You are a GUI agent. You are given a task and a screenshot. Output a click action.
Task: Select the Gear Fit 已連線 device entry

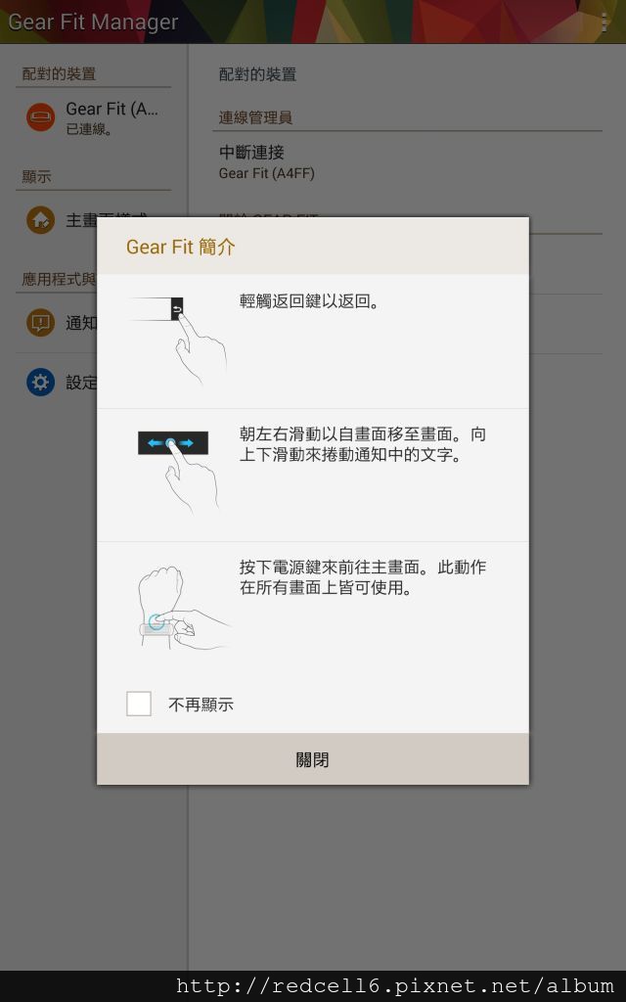[93, 117]
